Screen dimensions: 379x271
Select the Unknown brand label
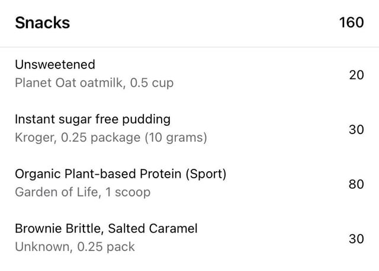[x=43, y=247]
